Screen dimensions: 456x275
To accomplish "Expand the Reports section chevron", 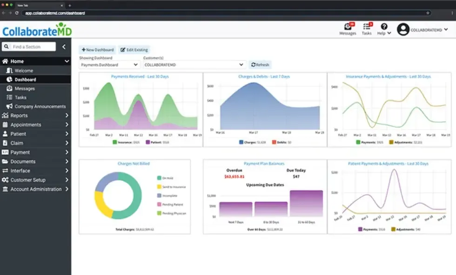I will [x=67, y=116].
